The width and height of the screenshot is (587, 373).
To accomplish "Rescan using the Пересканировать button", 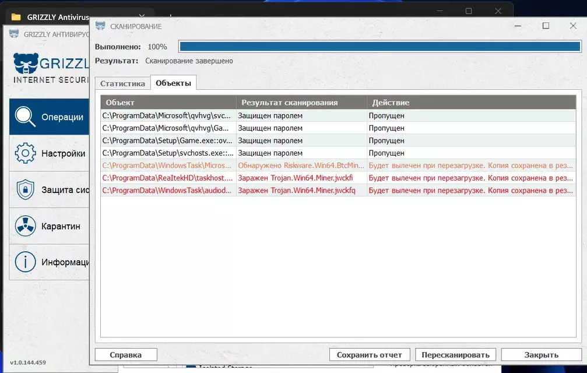I will (456, 355).
